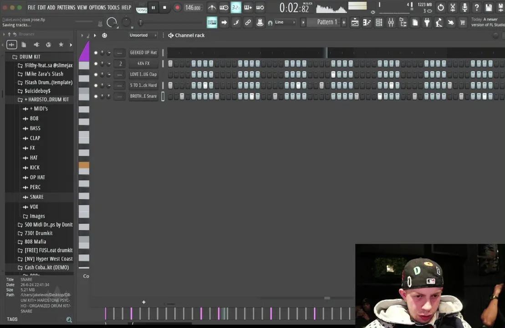Toggle the loop recording button
Screen dimensions: 505x328
pos(260,7)
